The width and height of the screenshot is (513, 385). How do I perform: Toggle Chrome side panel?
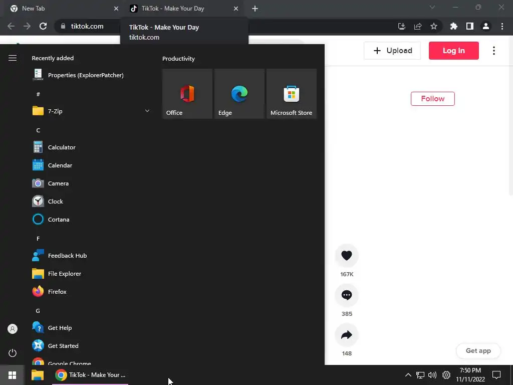469,26
